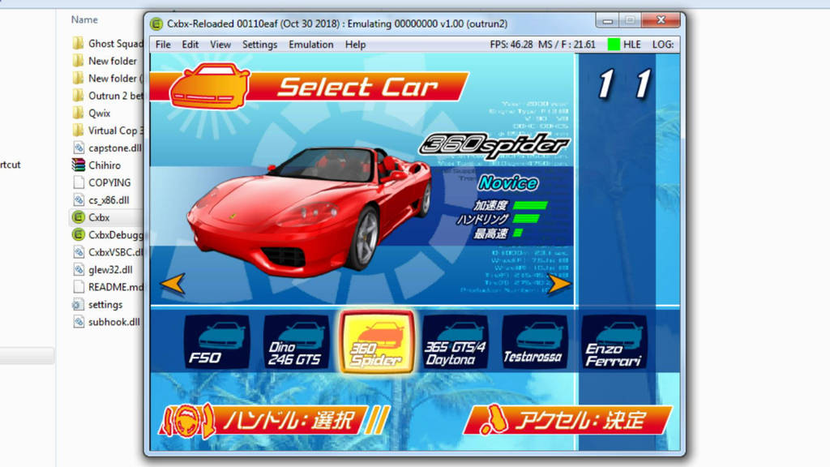The image size is (830, 467).
Task: Click the top speed stat bar (最高速)
Action: click(518, 233)
